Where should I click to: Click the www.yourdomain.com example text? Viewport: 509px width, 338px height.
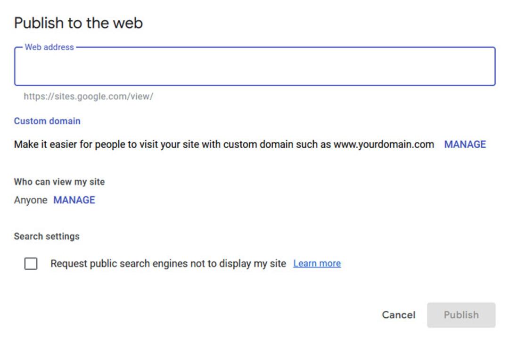[x=384, y=145]
